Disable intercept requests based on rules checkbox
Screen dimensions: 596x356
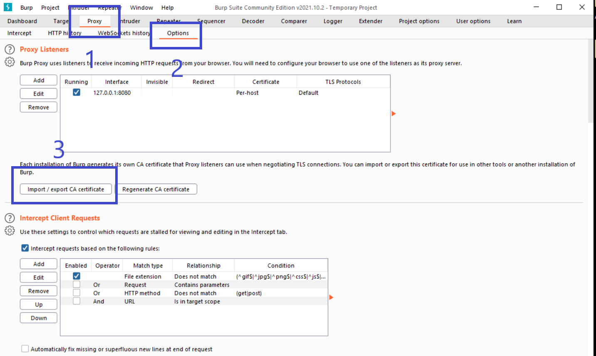[25, 248]
